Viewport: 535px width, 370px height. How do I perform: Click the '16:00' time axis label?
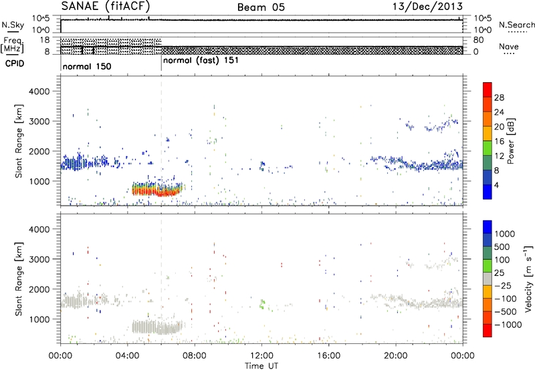click(328, 356)
